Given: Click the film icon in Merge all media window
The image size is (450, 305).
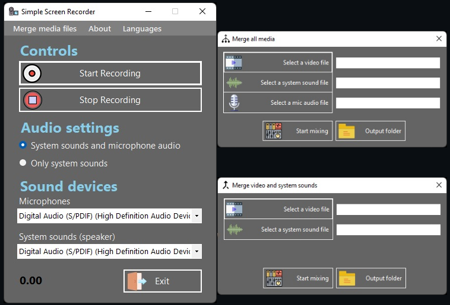Looking at the screenshot, I should click(x=234, y=63).
